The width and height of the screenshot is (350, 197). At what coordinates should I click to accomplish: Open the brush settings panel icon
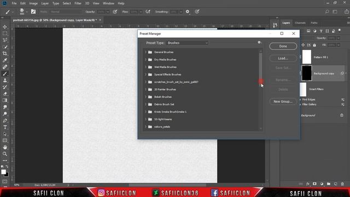[33, 11]
